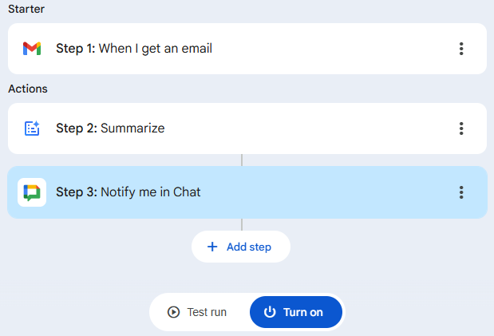The height and width of the screenshot is (336, 494).
Task: Activate the flow with the "Turn on" label
Action: (x=303, y=312)
